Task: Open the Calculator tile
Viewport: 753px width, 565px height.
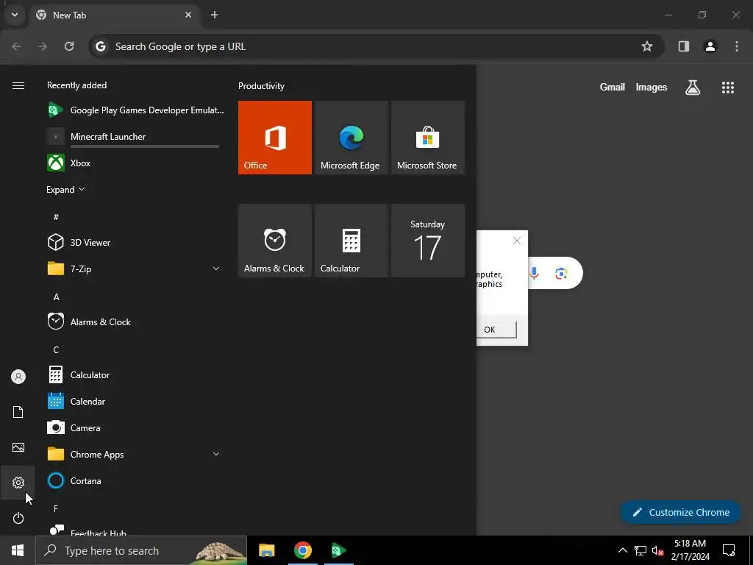Action: 351,241
